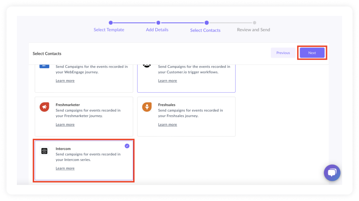Click the Next button
This screenshot has width=359, height=201.
(x=312, y=53)
